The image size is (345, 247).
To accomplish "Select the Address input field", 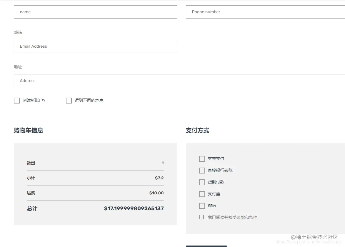I will click(x=179, y=81).
